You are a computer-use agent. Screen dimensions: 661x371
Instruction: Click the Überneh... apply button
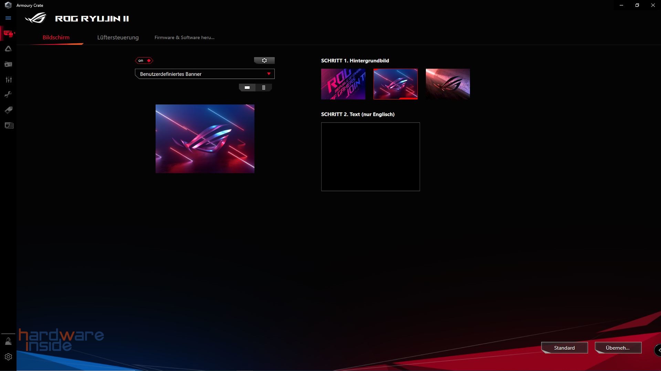click(x=618, y=348)
